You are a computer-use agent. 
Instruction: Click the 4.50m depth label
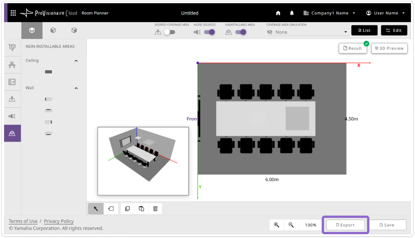click(x=351, y=119)
